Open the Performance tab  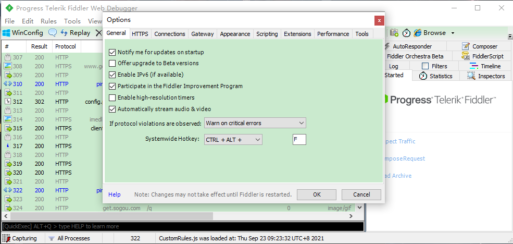(333, 34)
